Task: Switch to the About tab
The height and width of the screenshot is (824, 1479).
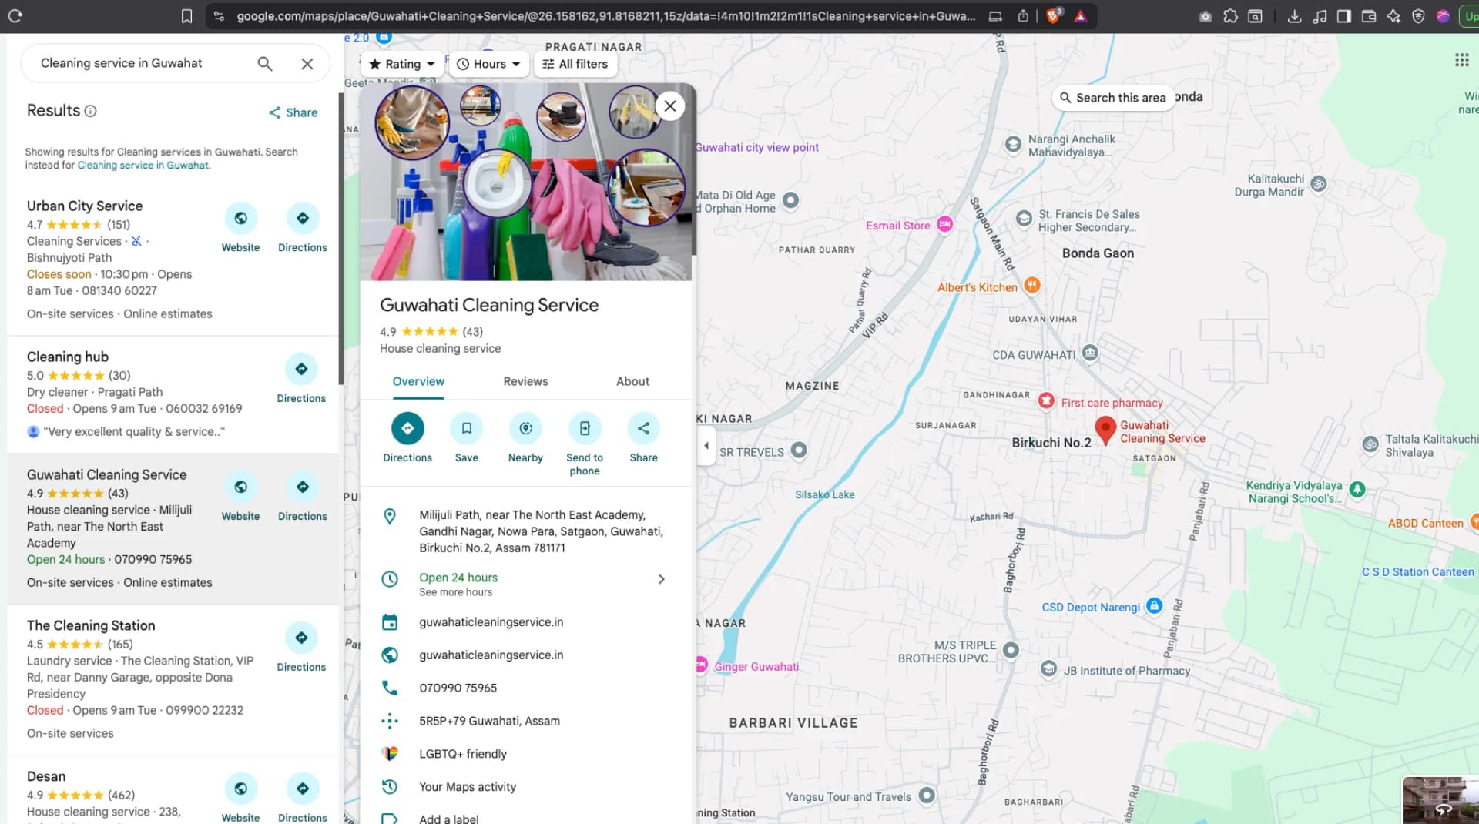Action: (x=632, y=381)
